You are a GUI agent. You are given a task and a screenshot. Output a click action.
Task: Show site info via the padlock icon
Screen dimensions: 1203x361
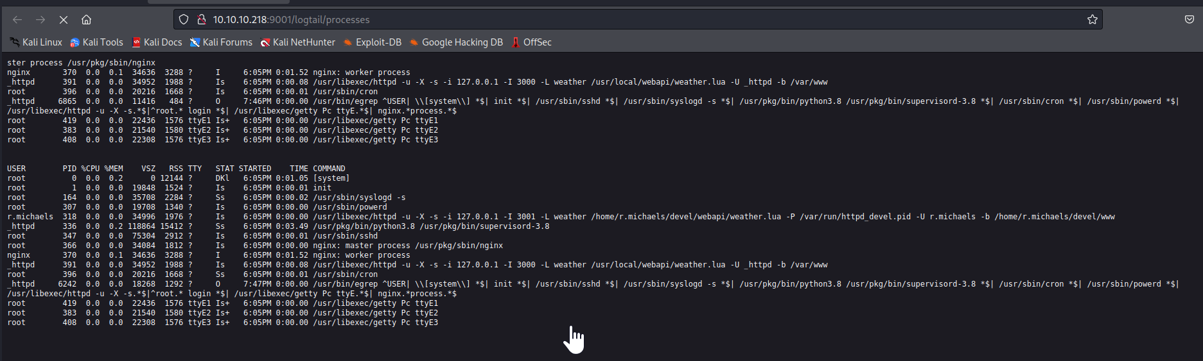coord(201,20)
